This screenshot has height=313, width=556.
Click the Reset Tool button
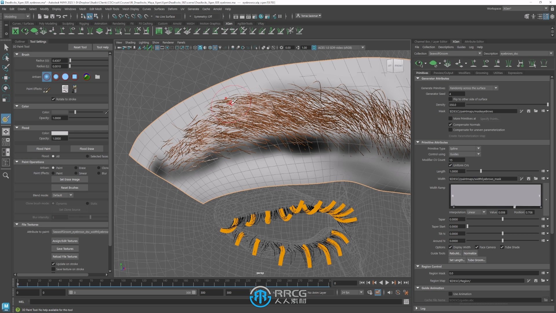80,47
